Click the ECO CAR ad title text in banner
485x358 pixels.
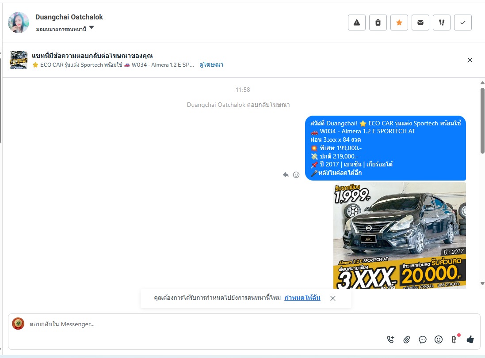point(113,65)
